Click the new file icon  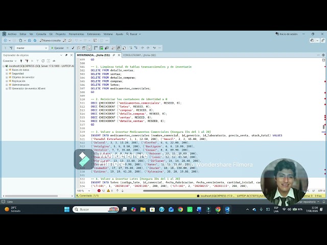[x=20, y=40]
